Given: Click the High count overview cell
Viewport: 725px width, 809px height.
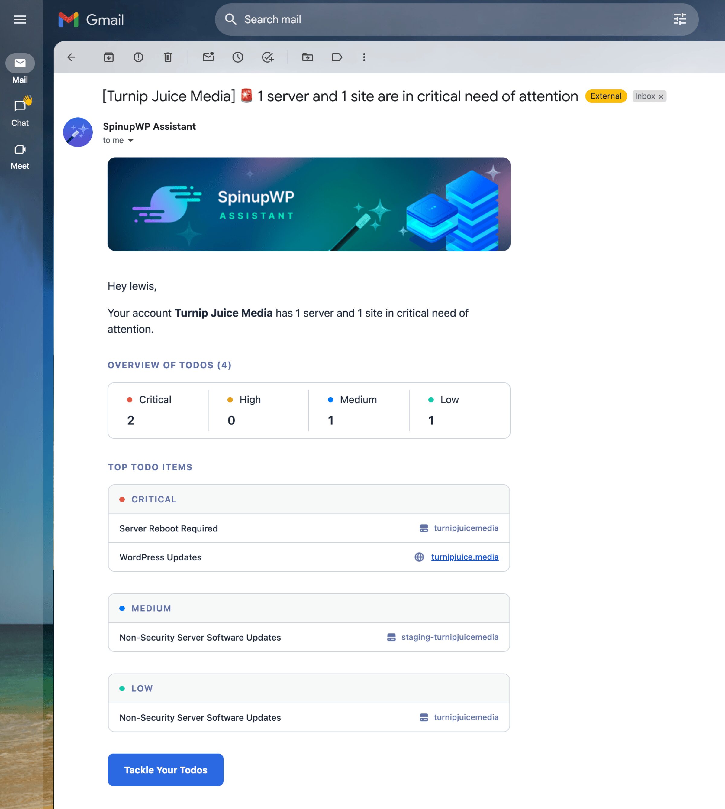Looking at the screenshot, I should pyautogui.click(x=259, y=411).
